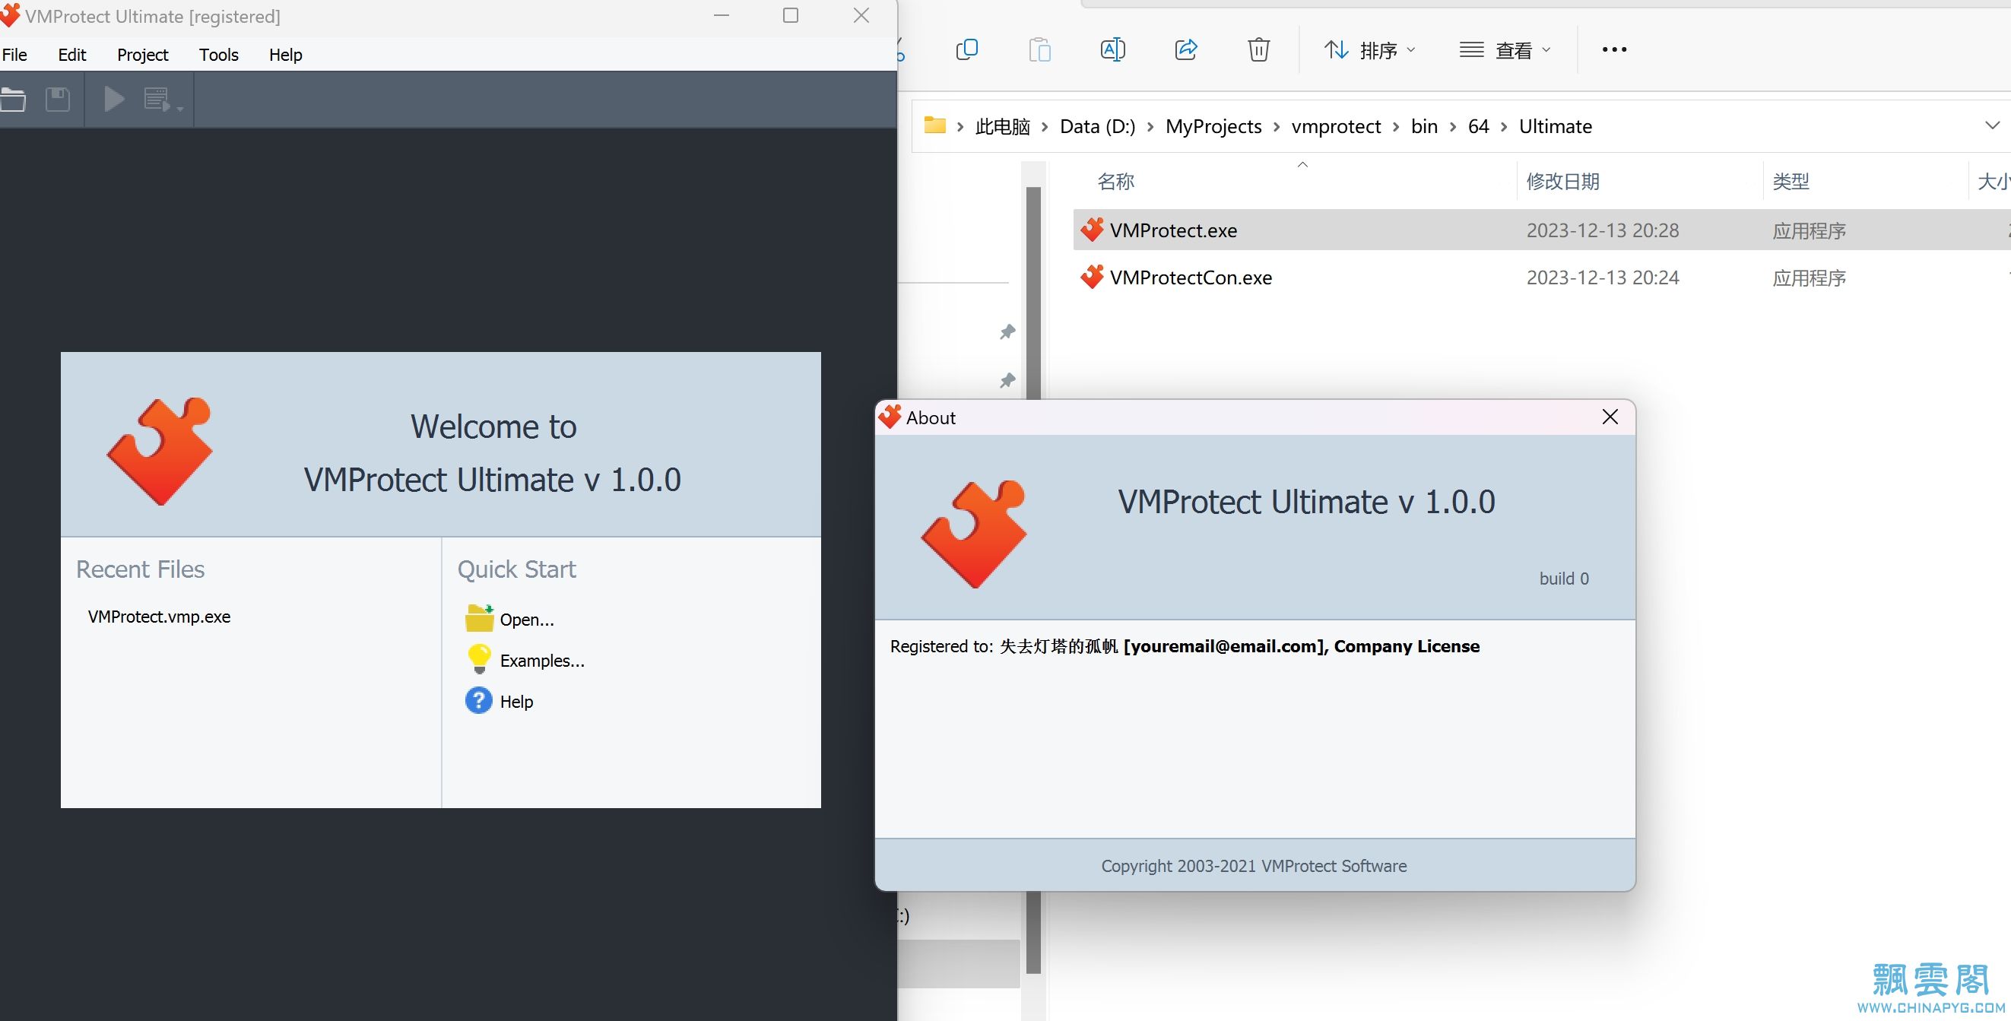The height and width of the screenshot is (1021, 2011).
Task: Click the yellow folder icon beside Open...
Action: pyautogui.click(x=479, y=618)
